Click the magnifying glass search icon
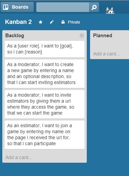 [x=94, y=7]
